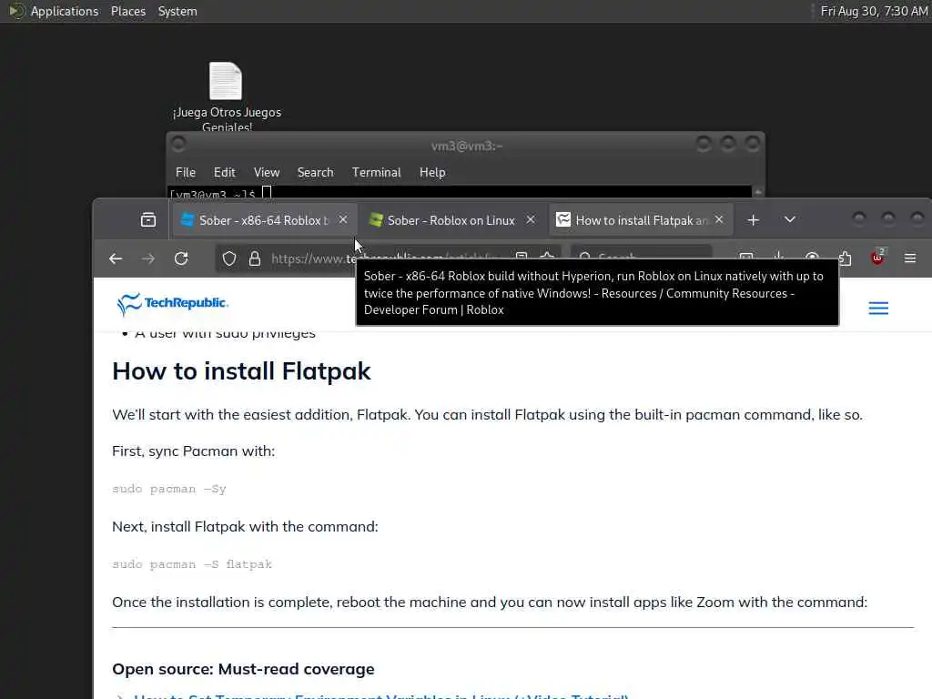This screenshot has height=699, width=932.
Task: Open the terminal Help menu
Action: tap(432, 172)
